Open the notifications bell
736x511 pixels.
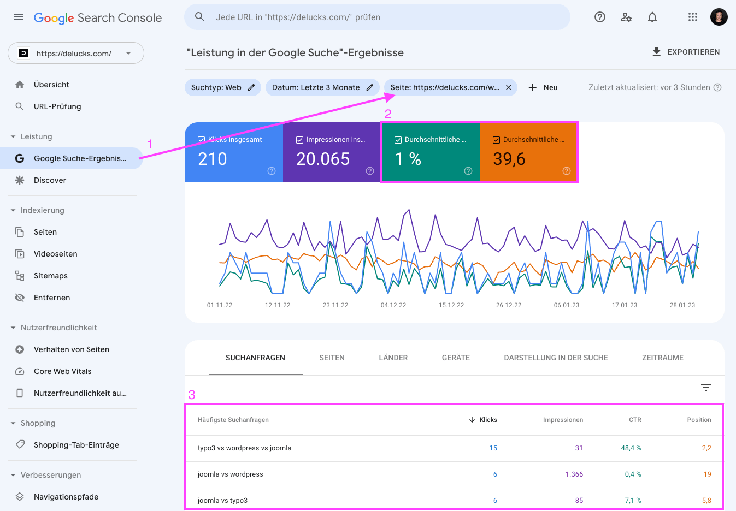tap(652, 17)
